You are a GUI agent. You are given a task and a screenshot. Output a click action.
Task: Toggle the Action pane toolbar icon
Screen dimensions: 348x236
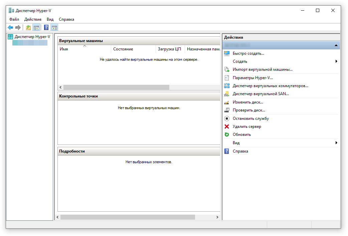point(54,27)
